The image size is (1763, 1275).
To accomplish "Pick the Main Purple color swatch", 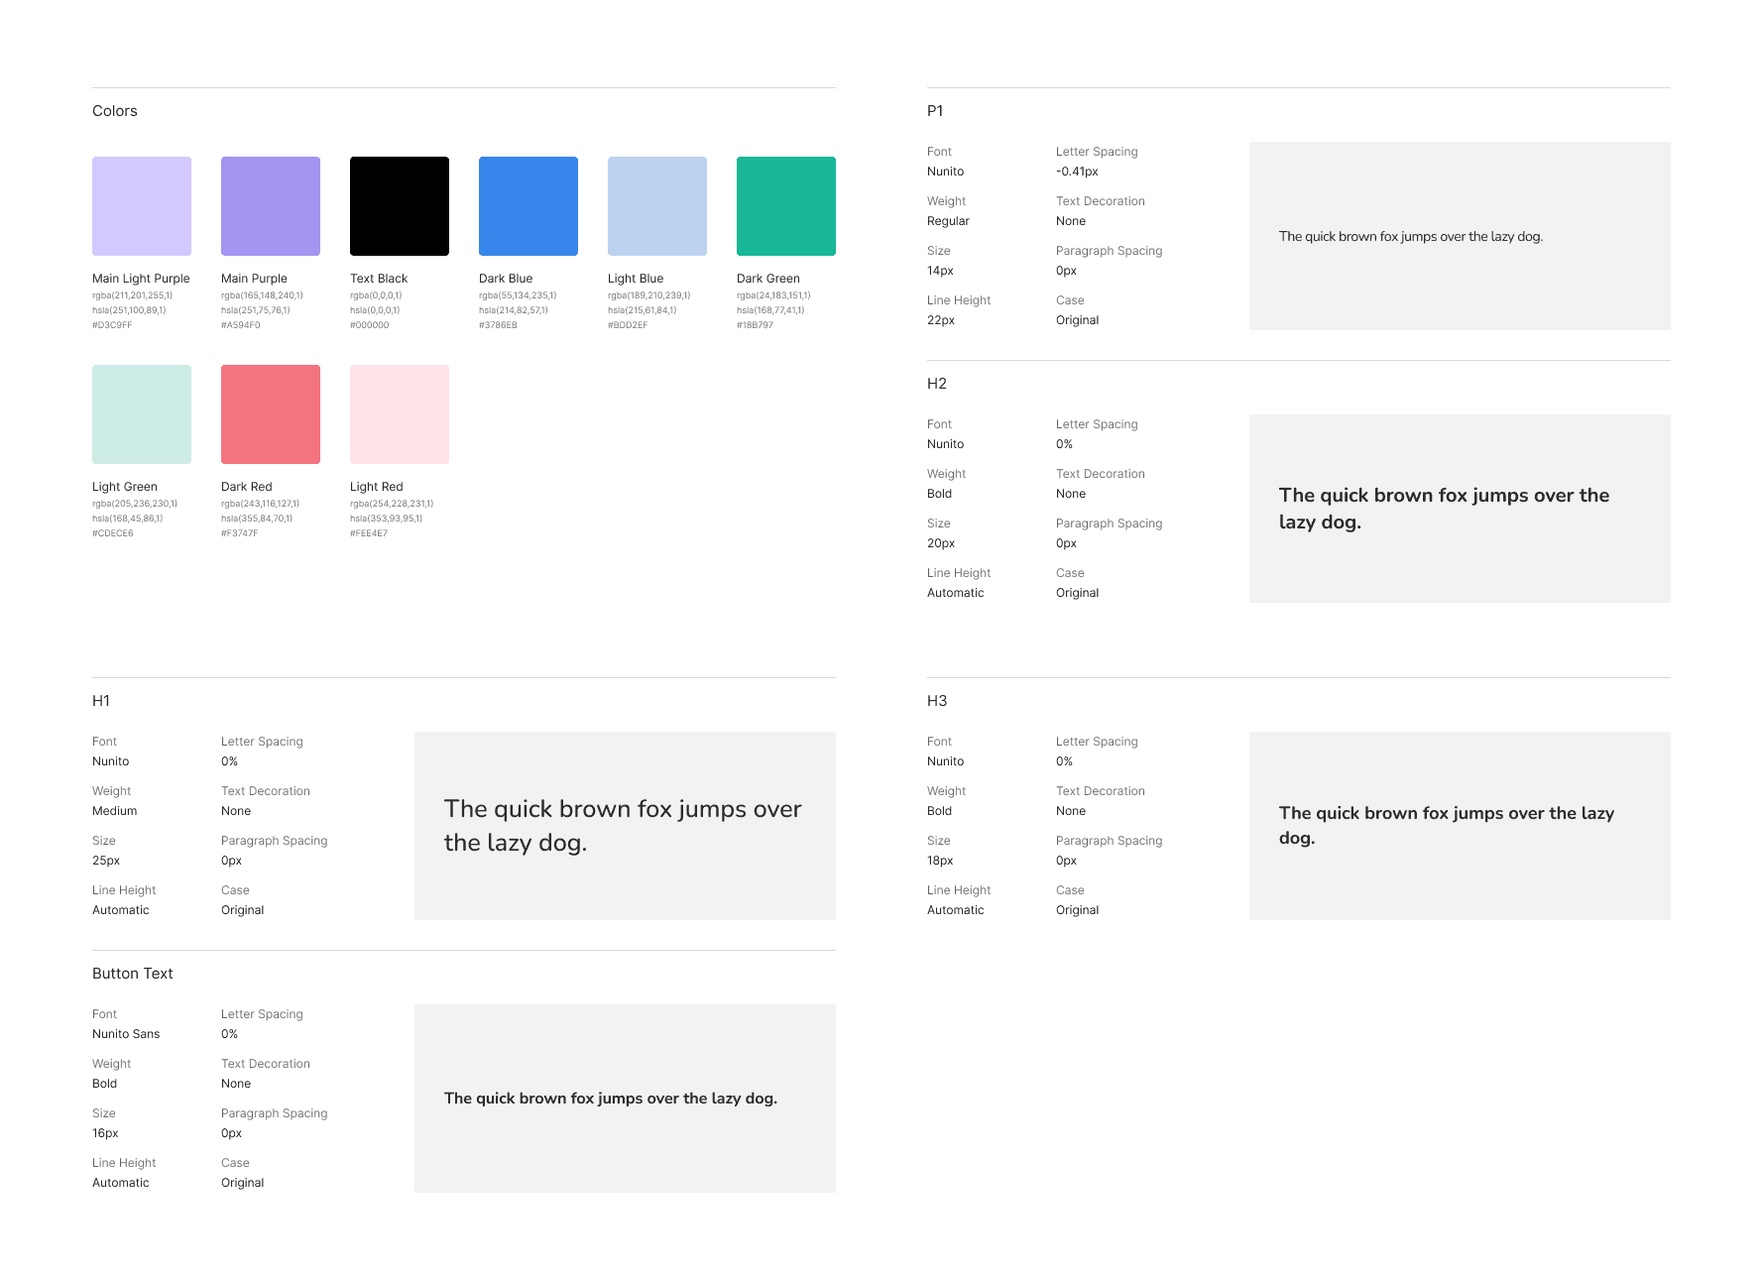I will [271, 206].
